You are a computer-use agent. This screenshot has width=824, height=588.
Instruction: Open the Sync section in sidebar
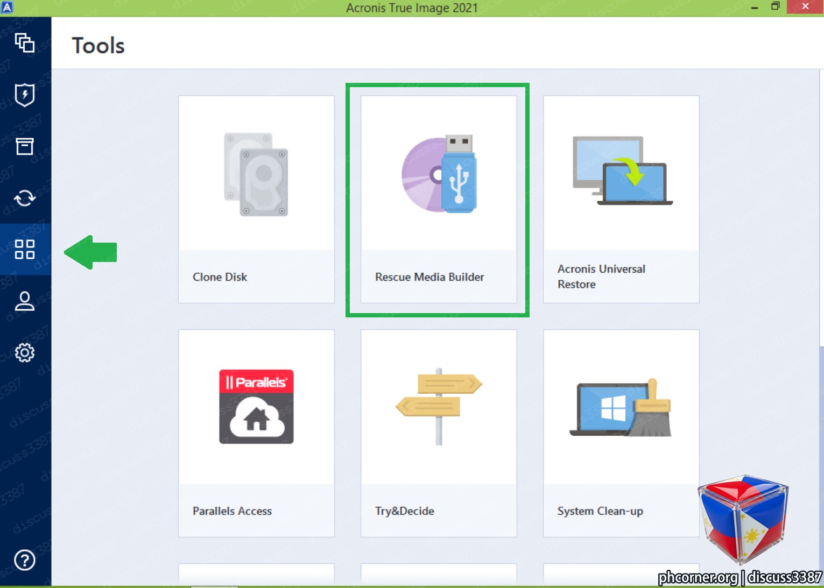[25, 198]
